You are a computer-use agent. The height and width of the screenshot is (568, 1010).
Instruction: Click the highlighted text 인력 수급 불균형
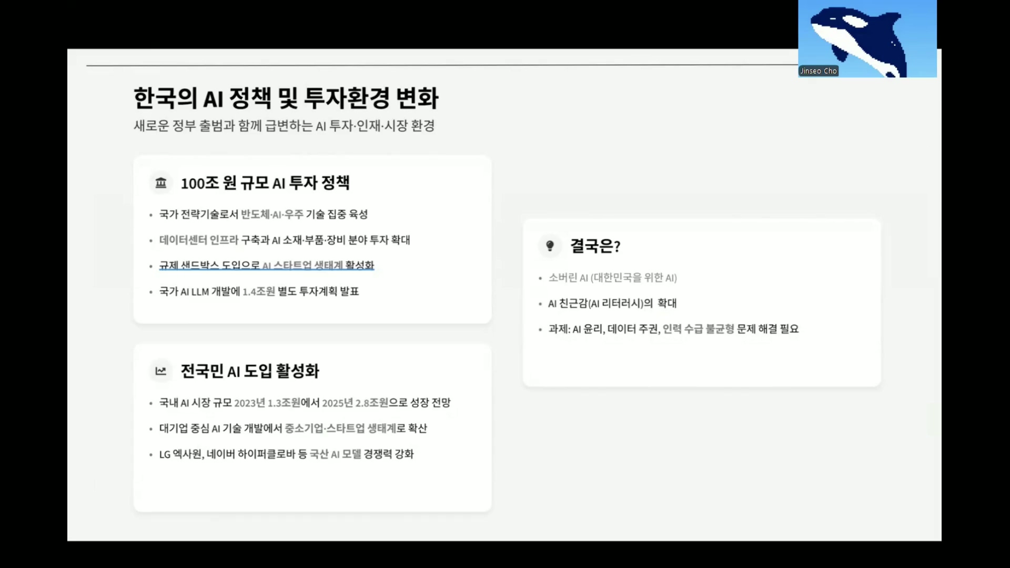pyautogui.click(x=698, y=329)
